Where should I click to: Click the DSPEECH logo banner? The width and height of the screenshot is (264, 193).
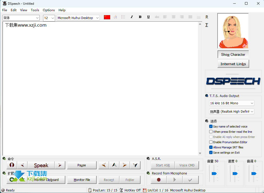(x=233, y=81)
